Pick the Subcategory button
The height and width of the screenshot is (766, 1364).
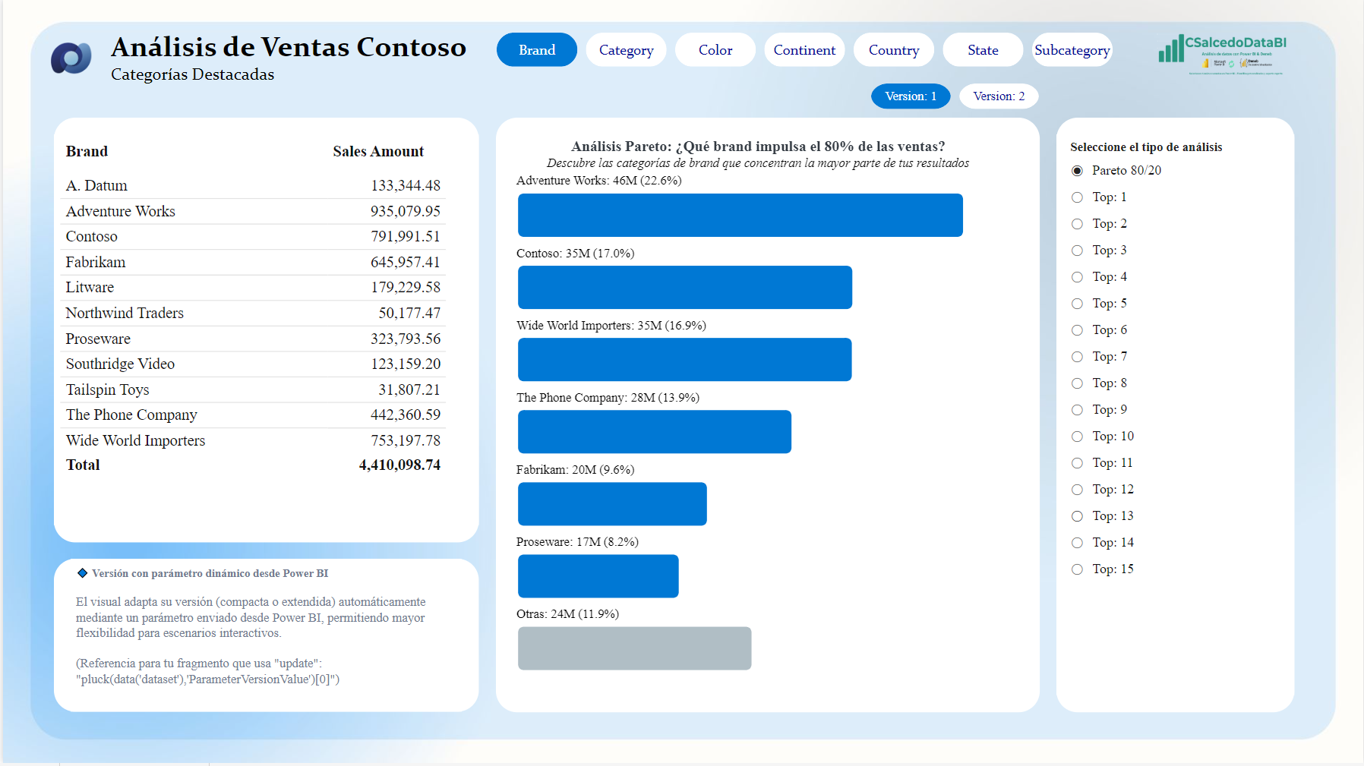pyautogui.click(x=1072, y=50)
